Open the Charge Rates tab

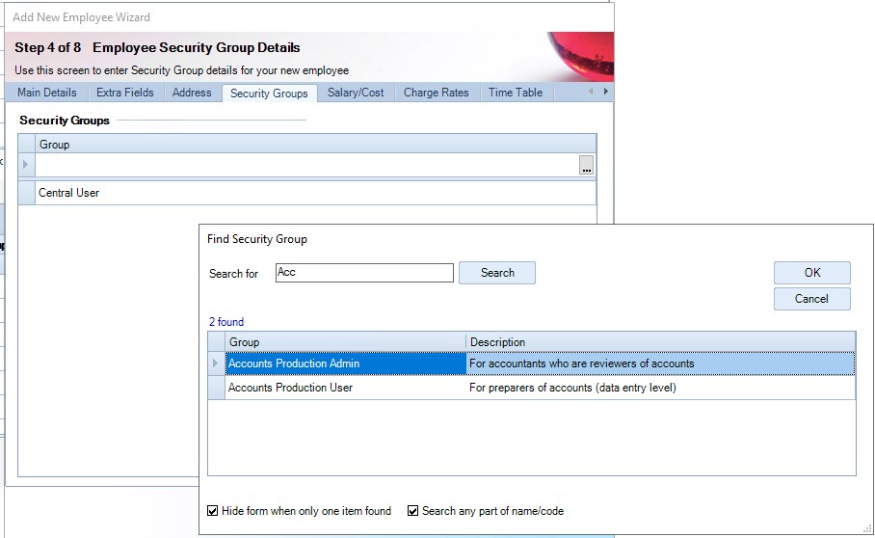436,93
